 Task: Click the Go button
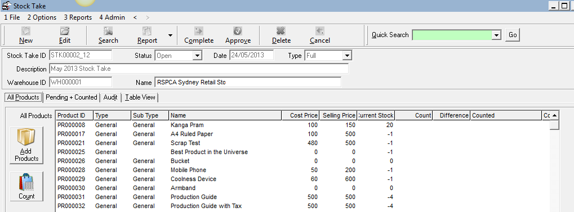(513, 35)
